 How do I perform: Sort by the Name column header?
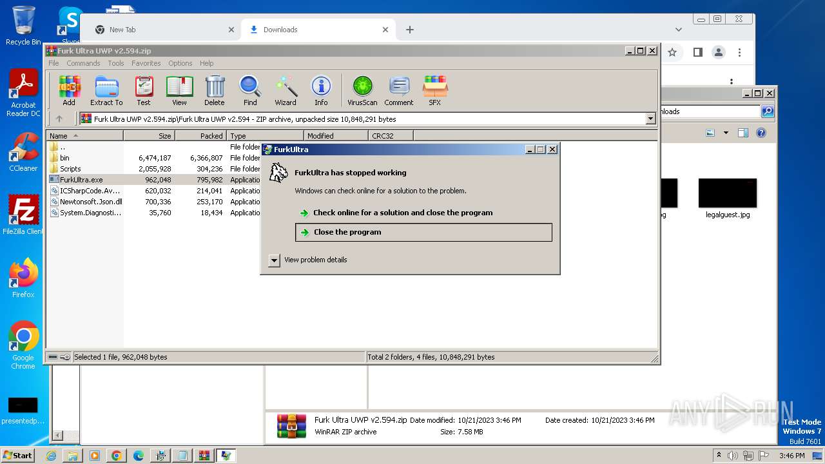tap(84, 135)
